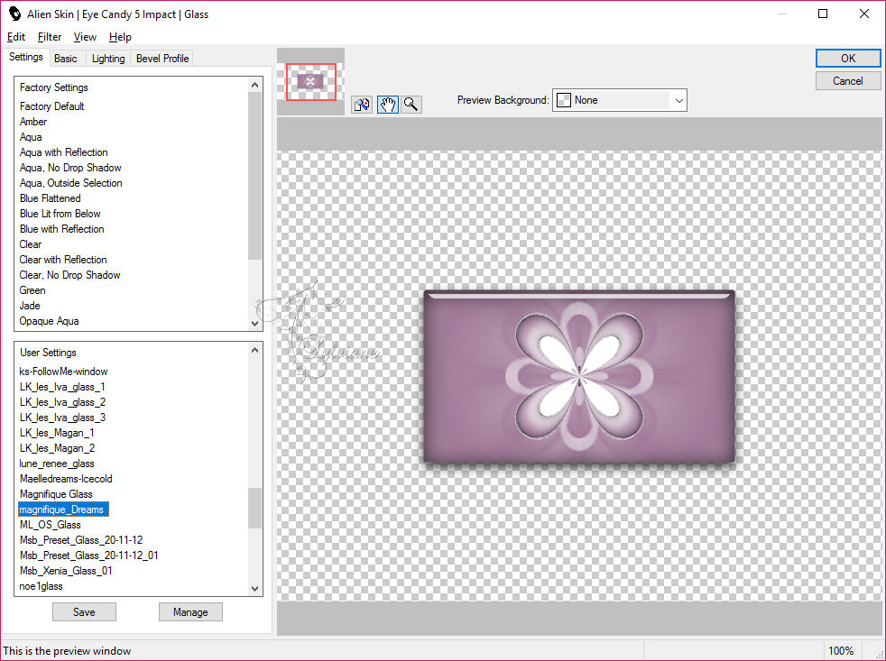Select Blue Lit from Below preset

click(x=60, y=214)
